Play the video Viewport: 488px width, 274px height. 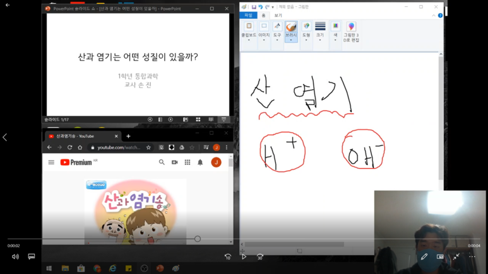[244, 256]
